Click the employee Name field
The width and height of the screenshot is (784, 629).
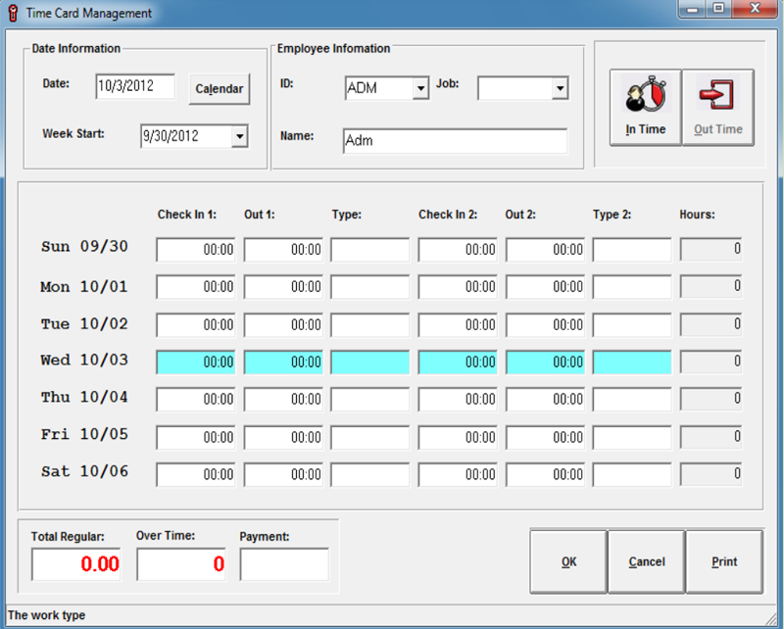pyautogui.click(x=455, y=140)
